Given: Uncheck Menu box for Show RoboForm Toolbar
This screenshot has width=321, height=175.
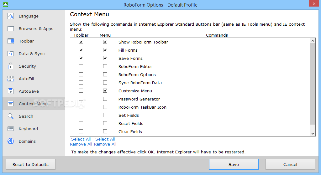Looking at the screenshot, I should point(105,42).
